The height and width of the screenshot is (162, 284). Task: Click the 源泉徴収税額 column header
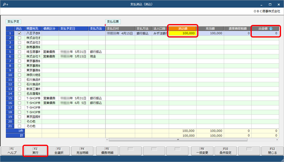pos(238,28)
